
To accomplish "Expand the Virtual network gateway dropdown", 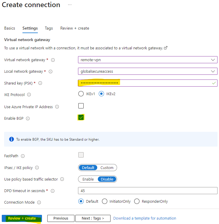I will click(147, 60).
